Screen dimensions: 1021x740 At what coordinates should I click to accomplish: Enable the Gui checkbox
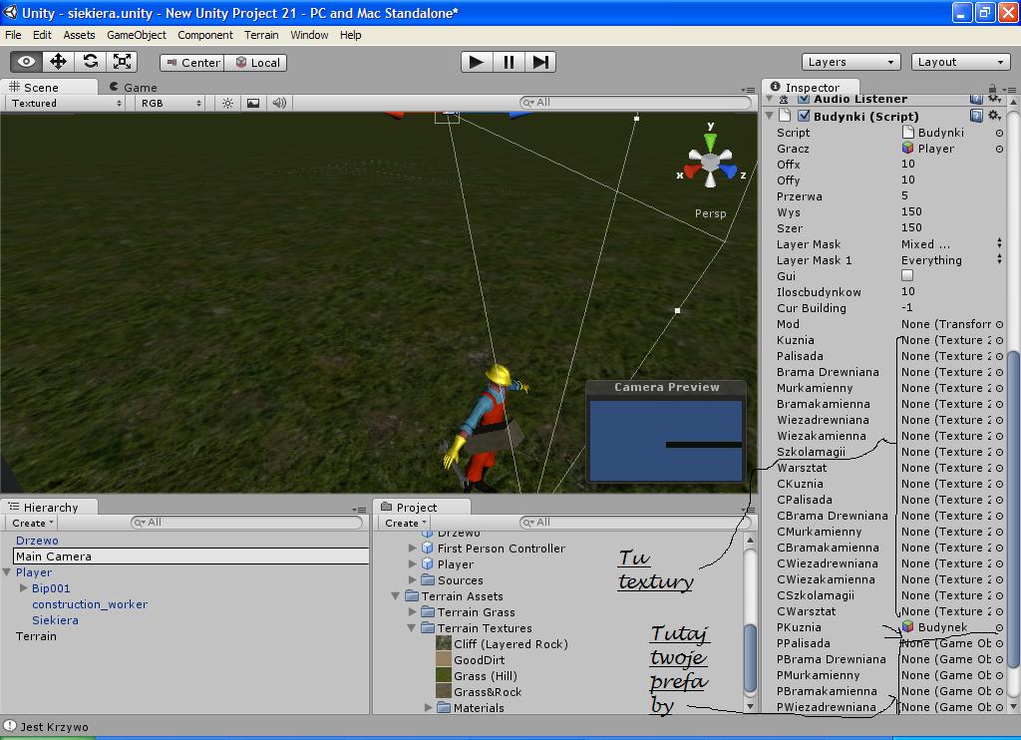tap(907, 275)
